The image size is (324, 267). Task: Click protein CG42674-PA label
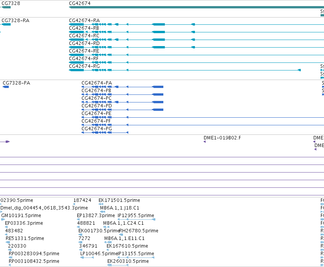click(x=97, y=83)
